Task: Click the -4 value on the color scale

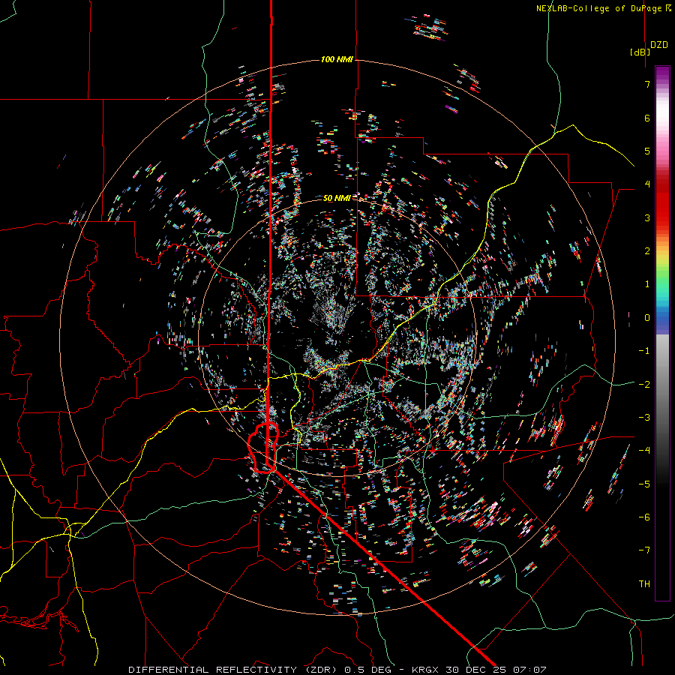Action: (644, 451)
